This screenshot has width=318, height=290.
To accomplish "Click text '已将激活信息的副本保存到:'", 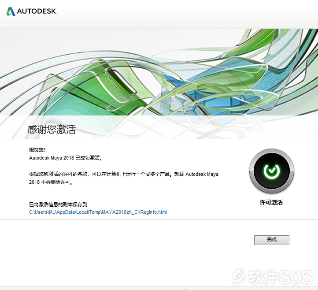I will click(x=59, y=204).
